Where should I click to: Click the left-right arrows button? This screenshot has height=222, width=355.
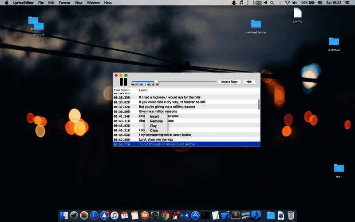coord(249,82)
